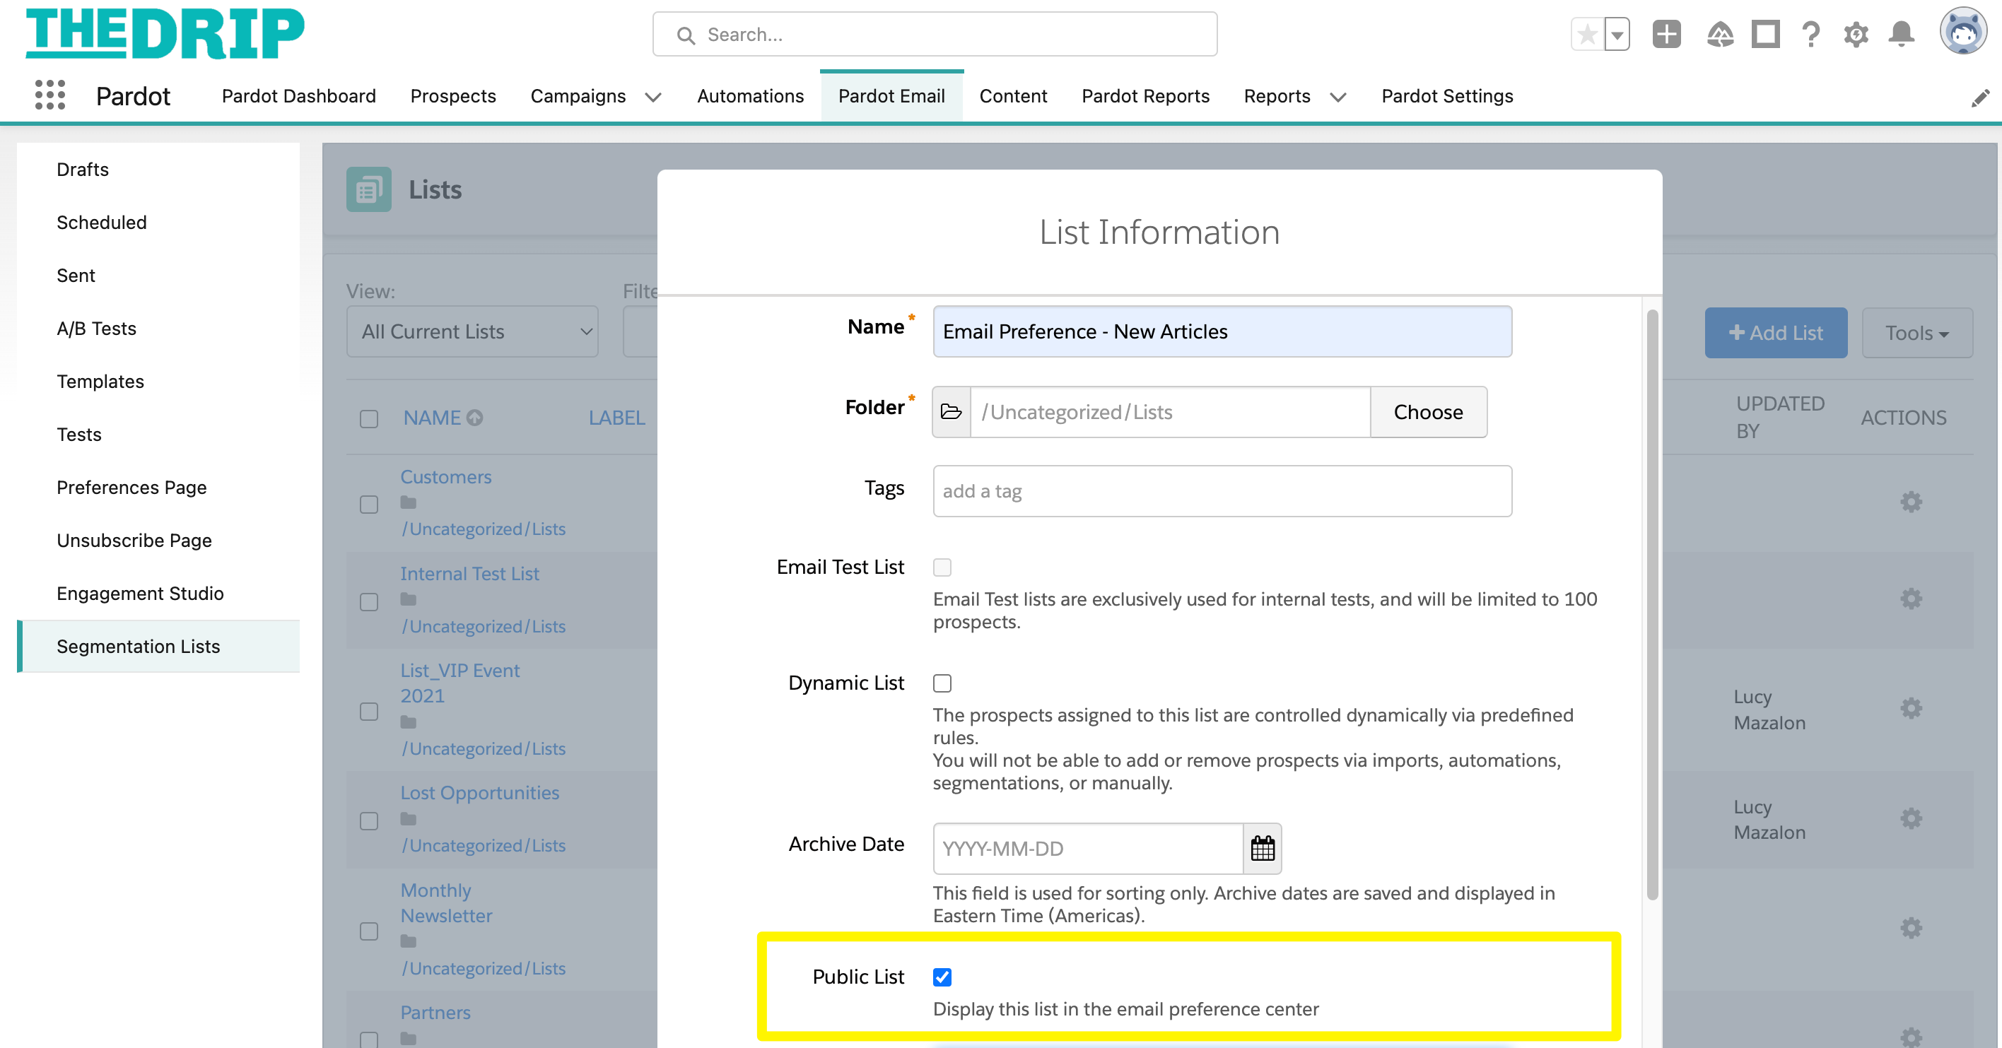Image resolution: width=2002 pixels, height=1048 pixels.
Task: Open the All Current Lists view dropdown
Action: click(x=472, y=331)
